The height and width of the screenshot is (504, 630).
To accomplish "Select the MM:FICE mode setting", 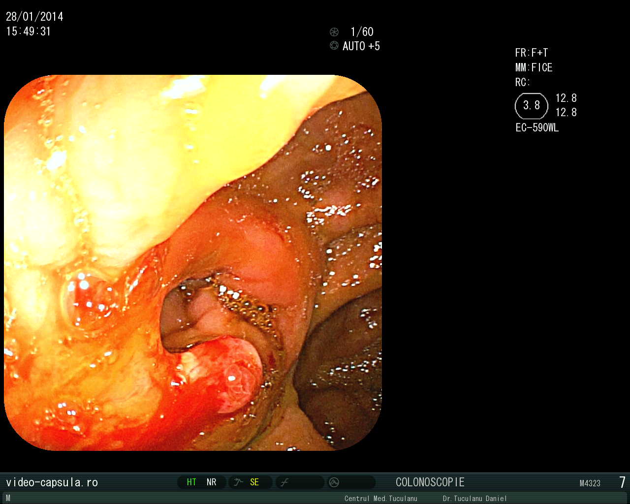I will click(534, 67).
